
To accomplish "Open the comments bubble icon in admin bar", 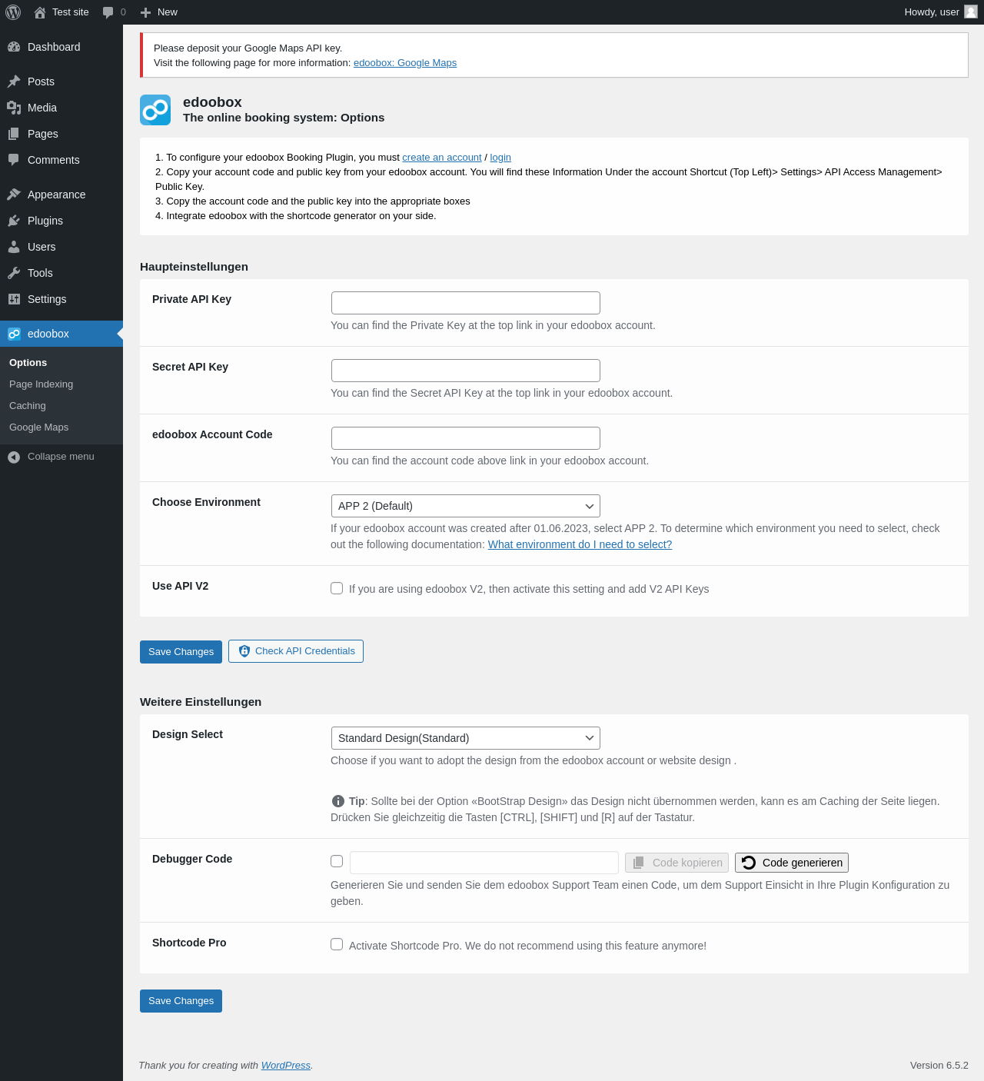I will [x=108, y=12].
